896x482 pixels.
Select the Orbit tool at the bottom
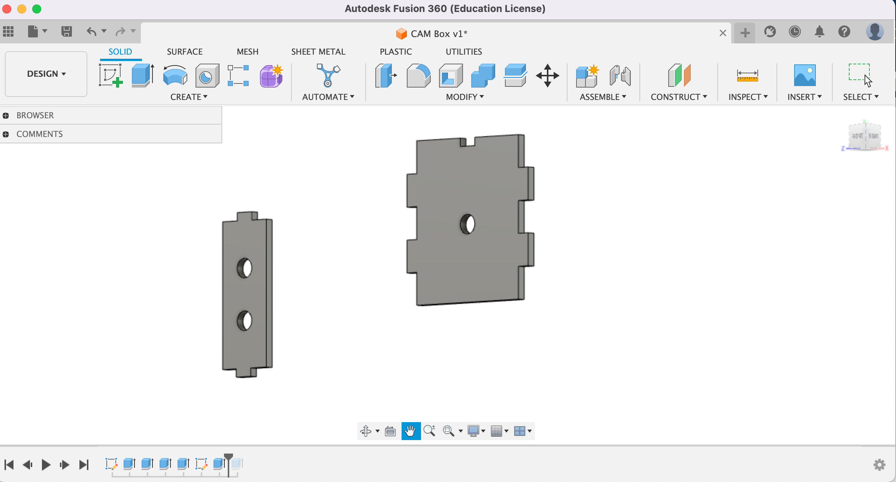366,430
